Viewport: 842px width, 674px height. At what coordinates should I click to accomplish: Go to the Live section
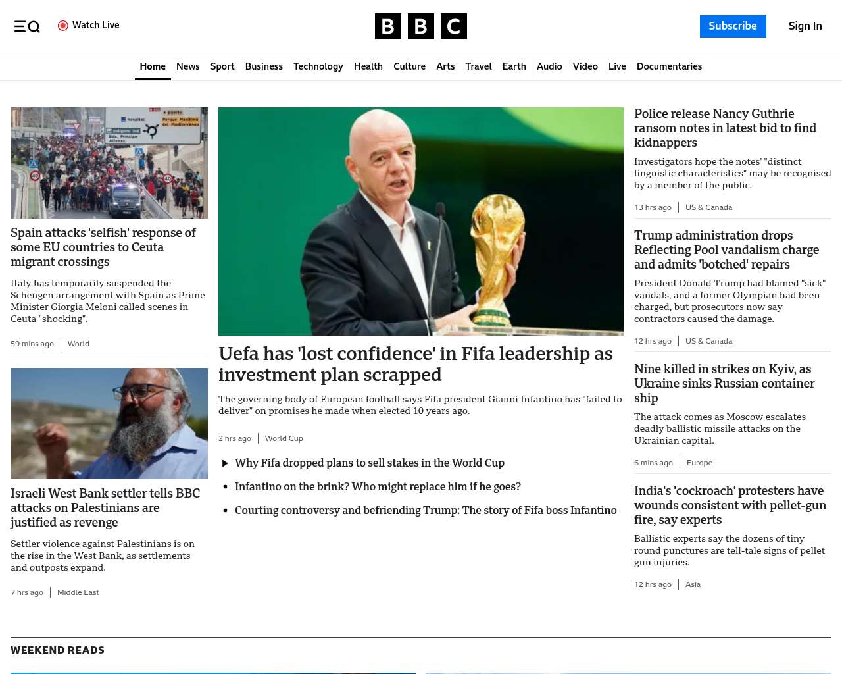pos(617,66)
